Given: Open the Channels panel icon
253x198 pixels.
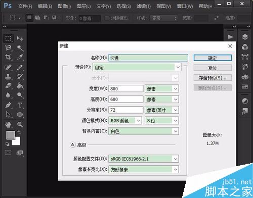Looking at the screenshot, I should pyautogui.click(x=245, y=47).
